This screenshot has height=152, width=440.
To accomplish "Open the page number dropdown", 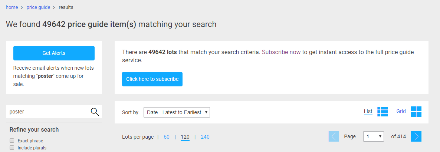I will coord(373,136).
